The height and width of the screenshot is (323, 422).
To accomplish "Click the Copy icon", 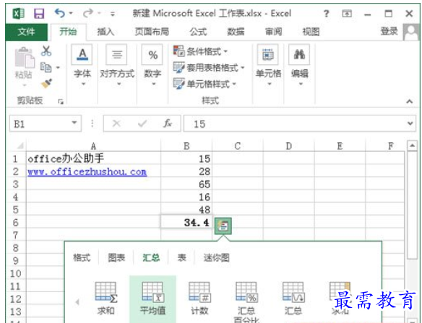I will [x=46, y=67].
